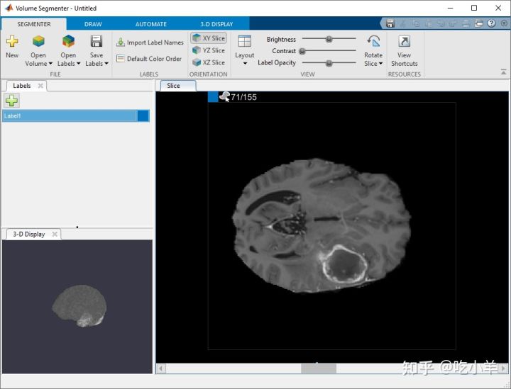Click the Brightness slider handle
The height and width of the screenshot is (389, 511).
click(329, 40)
